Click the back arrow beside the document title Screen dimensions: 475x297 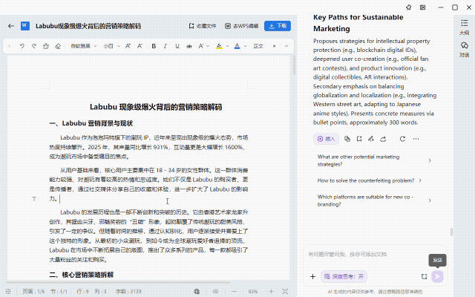10,26
